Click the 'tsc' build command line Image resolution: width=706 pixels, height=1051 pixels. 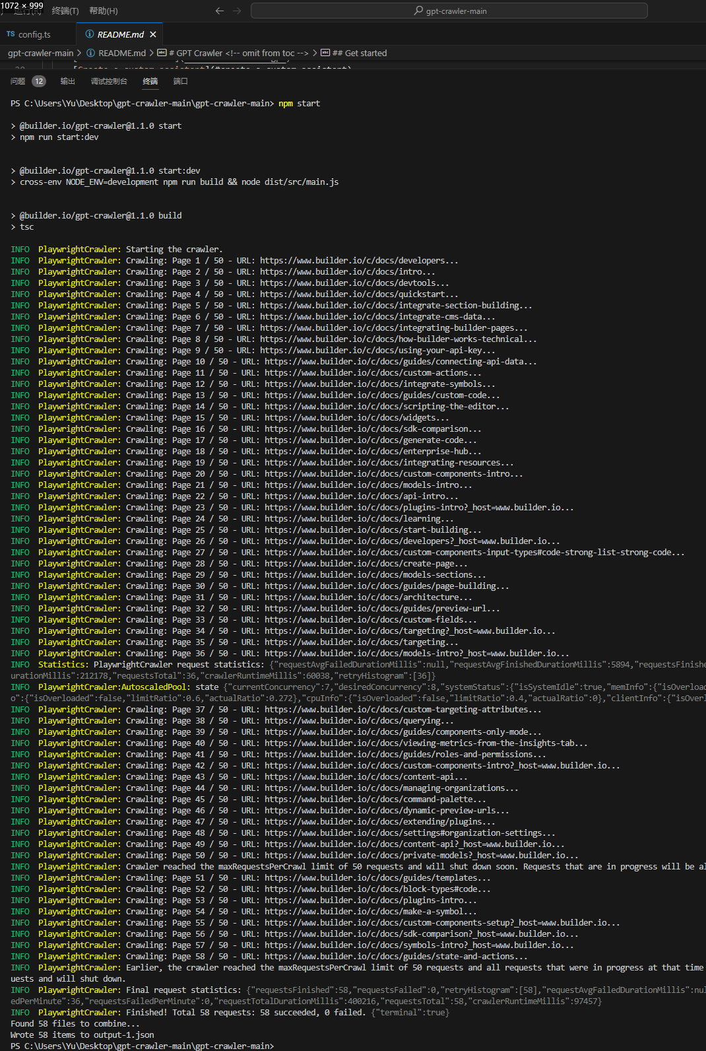[x=22, y=227]
